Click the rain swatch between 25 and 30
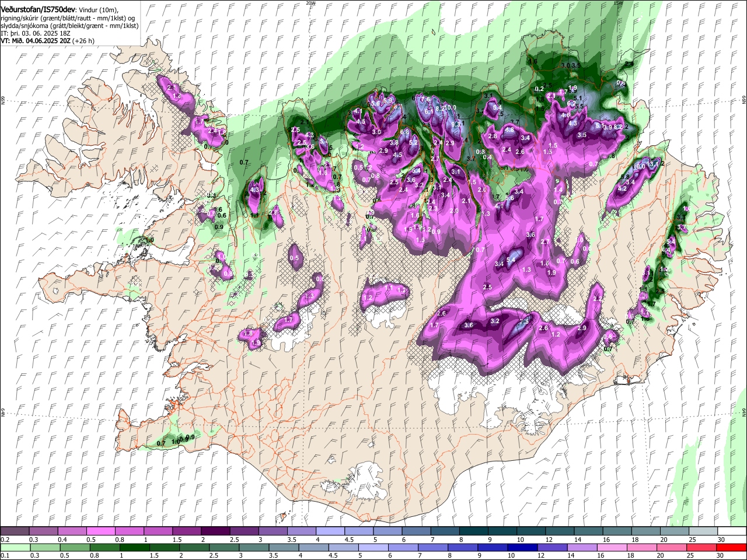The width and height of the screenshot is (747, 560). coord(702,547)
